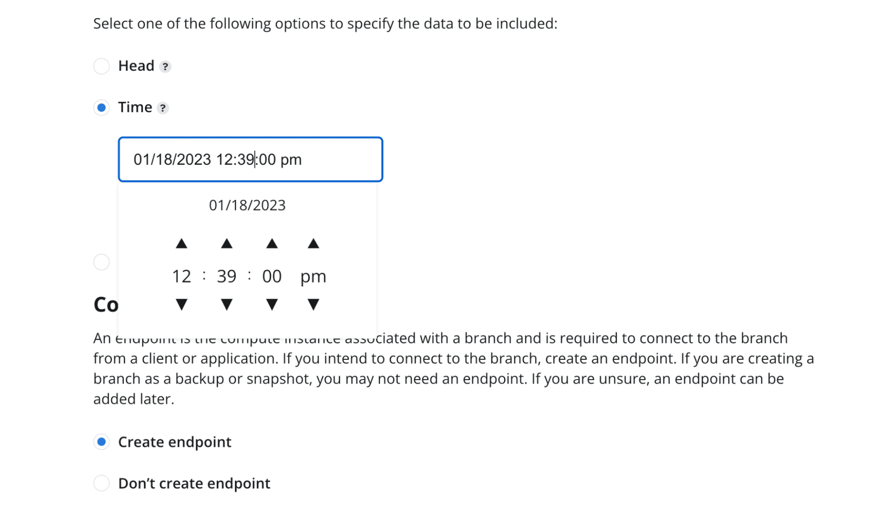Choose the Create endpoint option
884x525 pixels.
[101, 442]
